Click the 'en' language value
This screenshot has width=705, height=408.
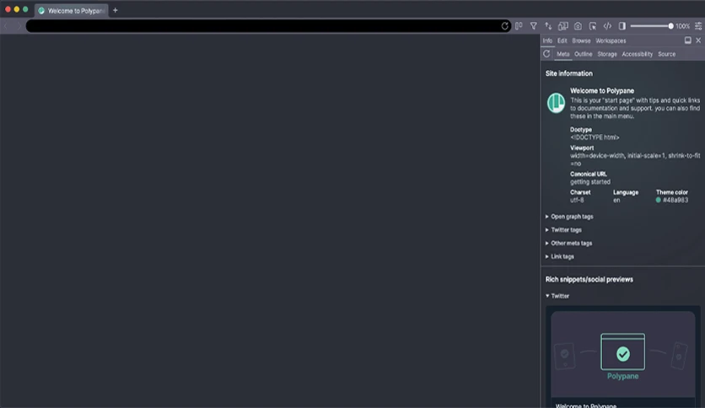click(x=616, y=200)
